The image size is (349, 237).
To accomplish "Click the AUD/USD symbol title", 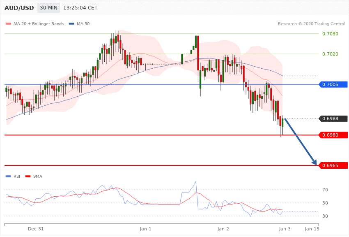I will [19, 8].
